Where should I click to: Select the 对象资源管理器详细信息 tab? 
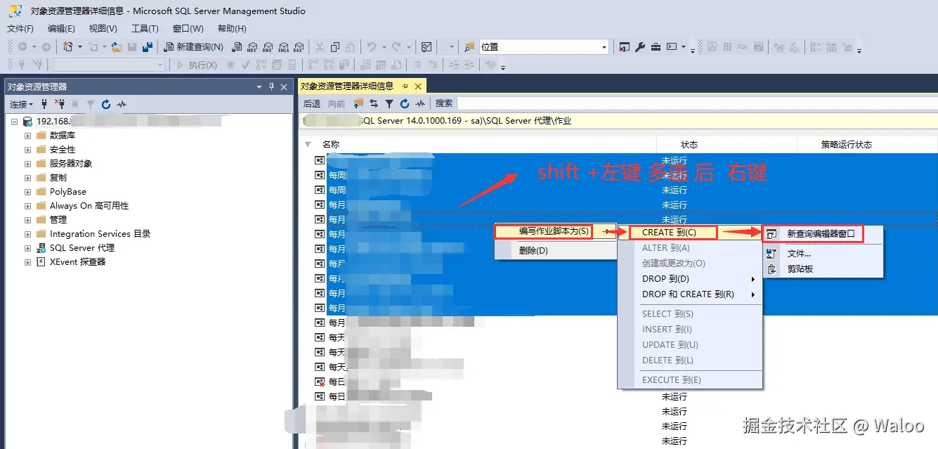tap(347, 86)
